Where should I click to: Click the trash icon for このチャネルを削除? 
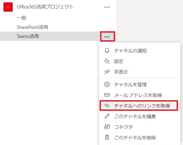click(107, 137)
